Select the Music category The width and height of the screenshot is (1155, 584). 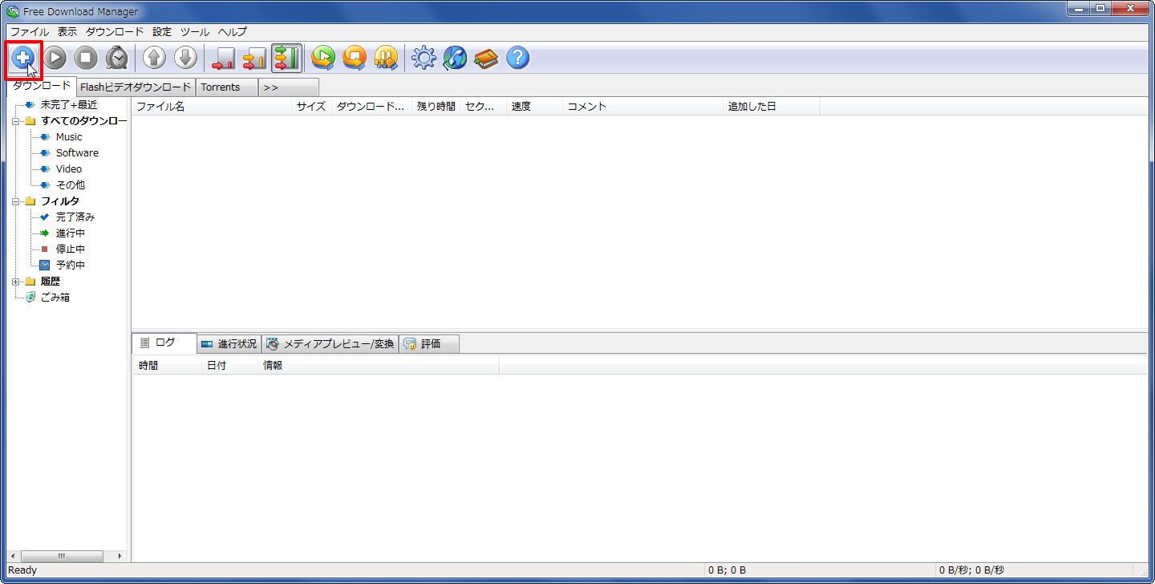tap(69, 136)
